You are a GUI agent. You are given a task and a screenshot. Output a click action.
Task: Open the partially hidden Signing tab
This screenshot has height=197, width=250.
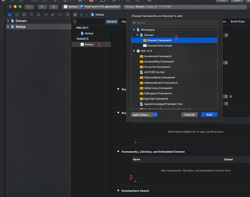click(124, 21)
